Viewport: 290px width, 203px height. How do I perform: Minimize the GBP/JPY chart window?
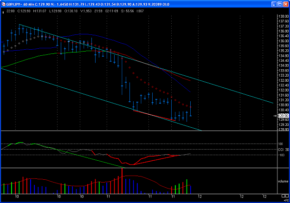click(x=274, y=4)
